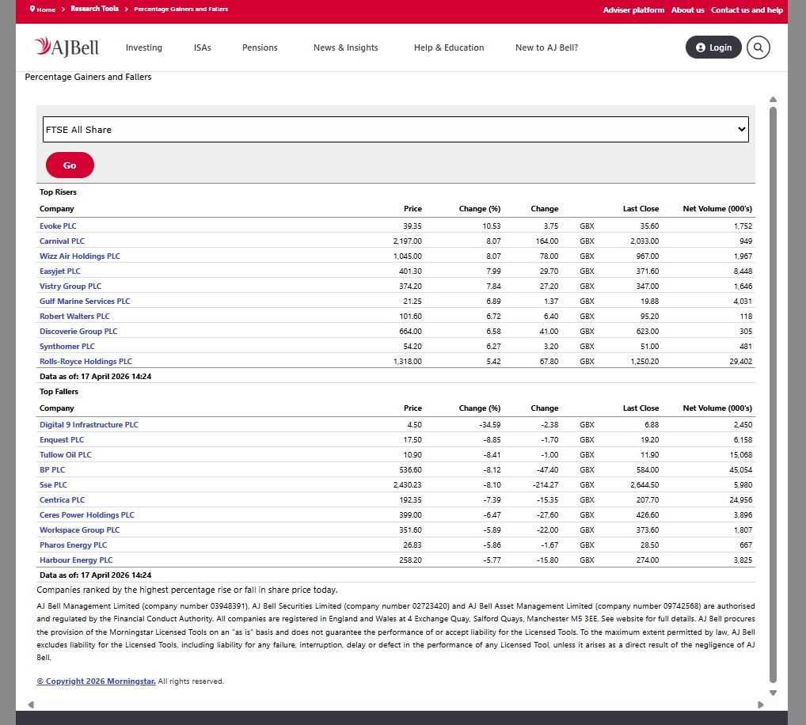
Task: Click the vertical scrollbar thumb of the table
Action: tap(773, 395)
